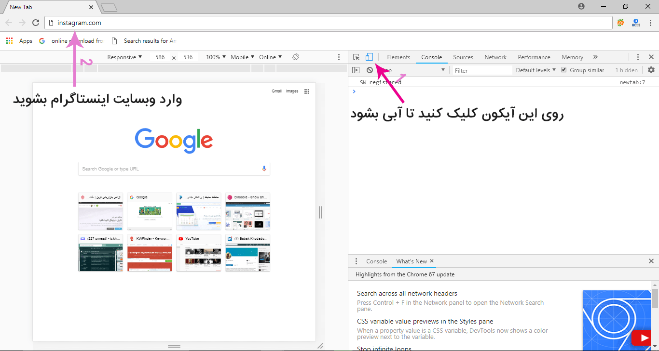Open the newtab:7 source link

632,82
